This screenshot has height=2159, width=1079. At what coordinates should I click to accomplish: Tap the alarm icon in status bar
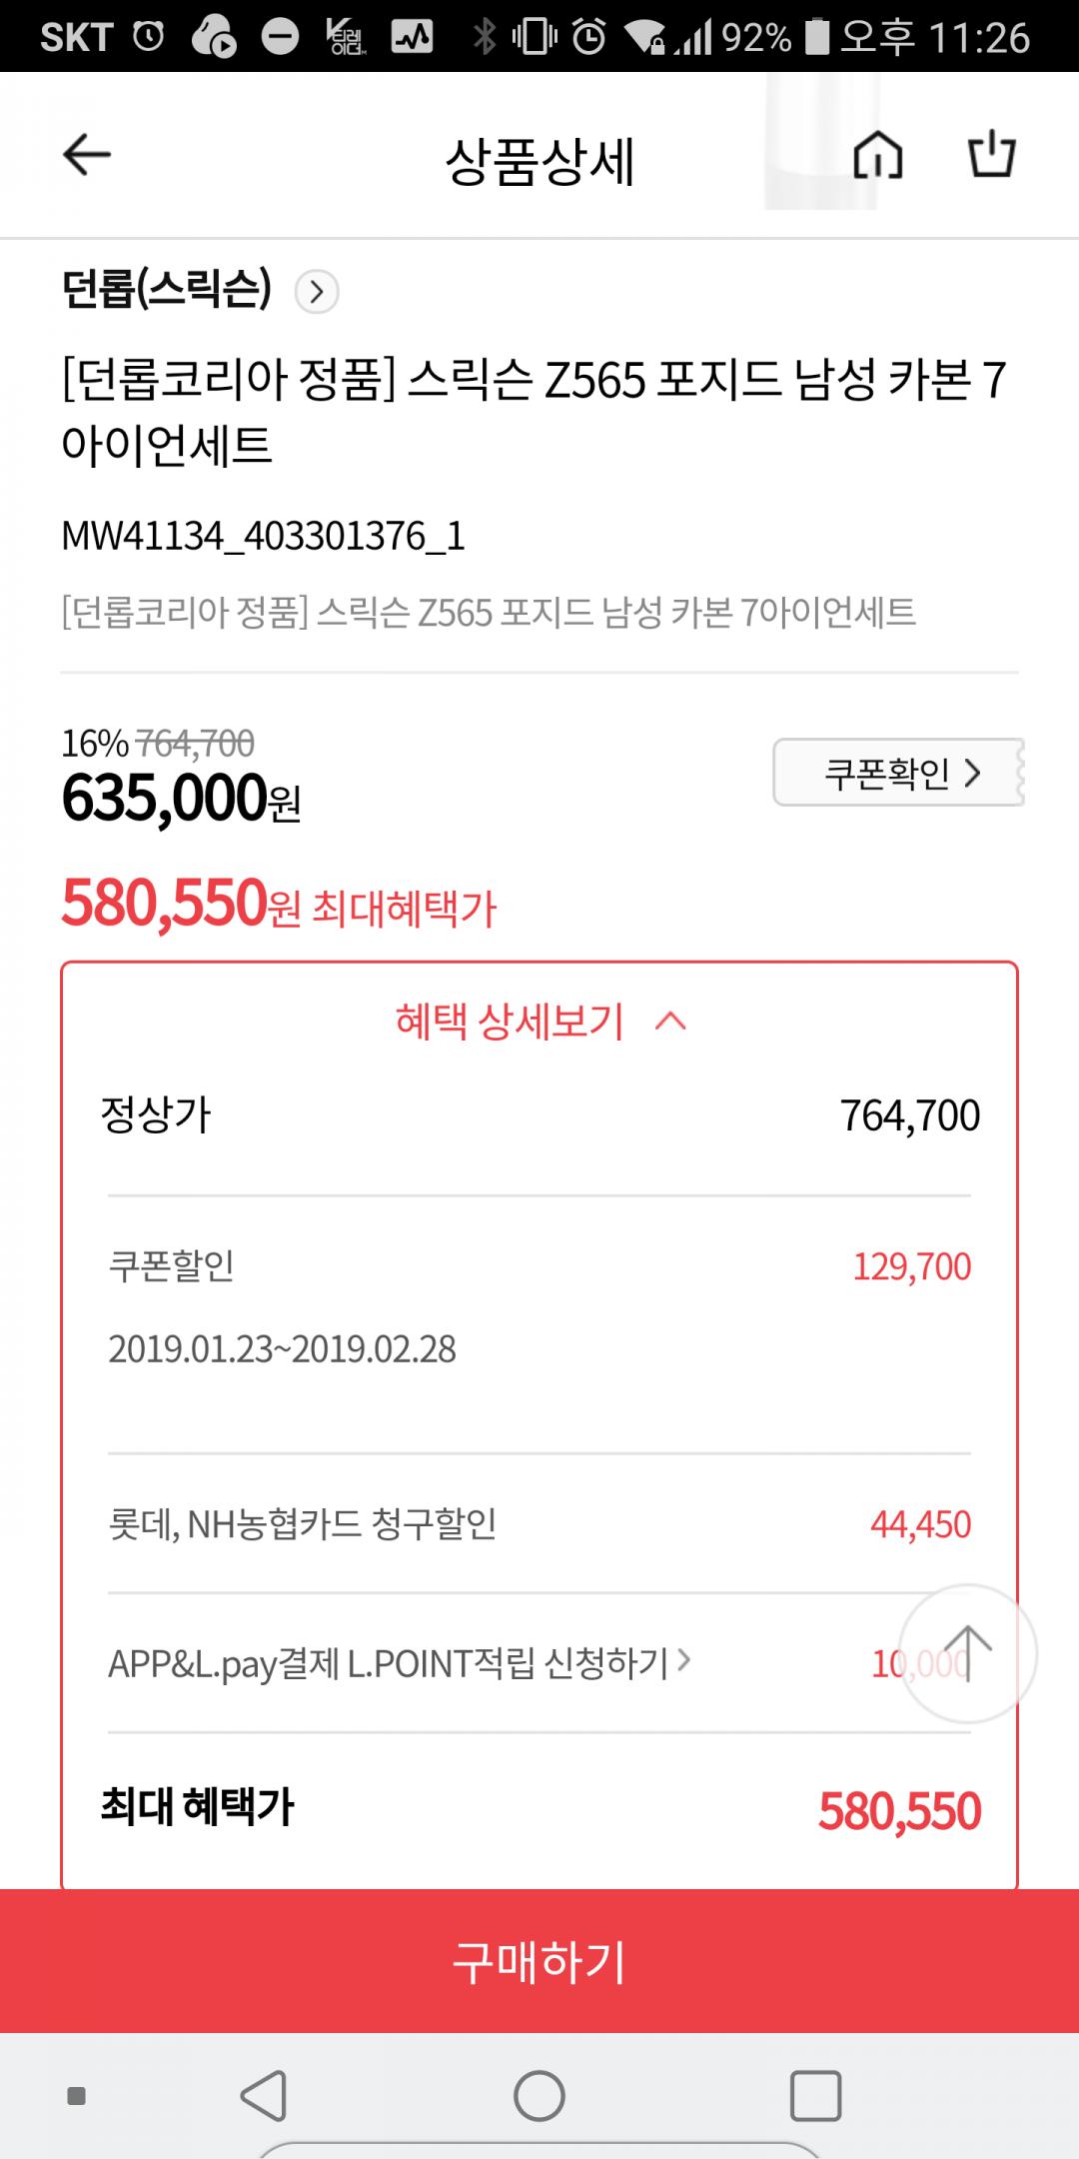(x=589, y=37)
